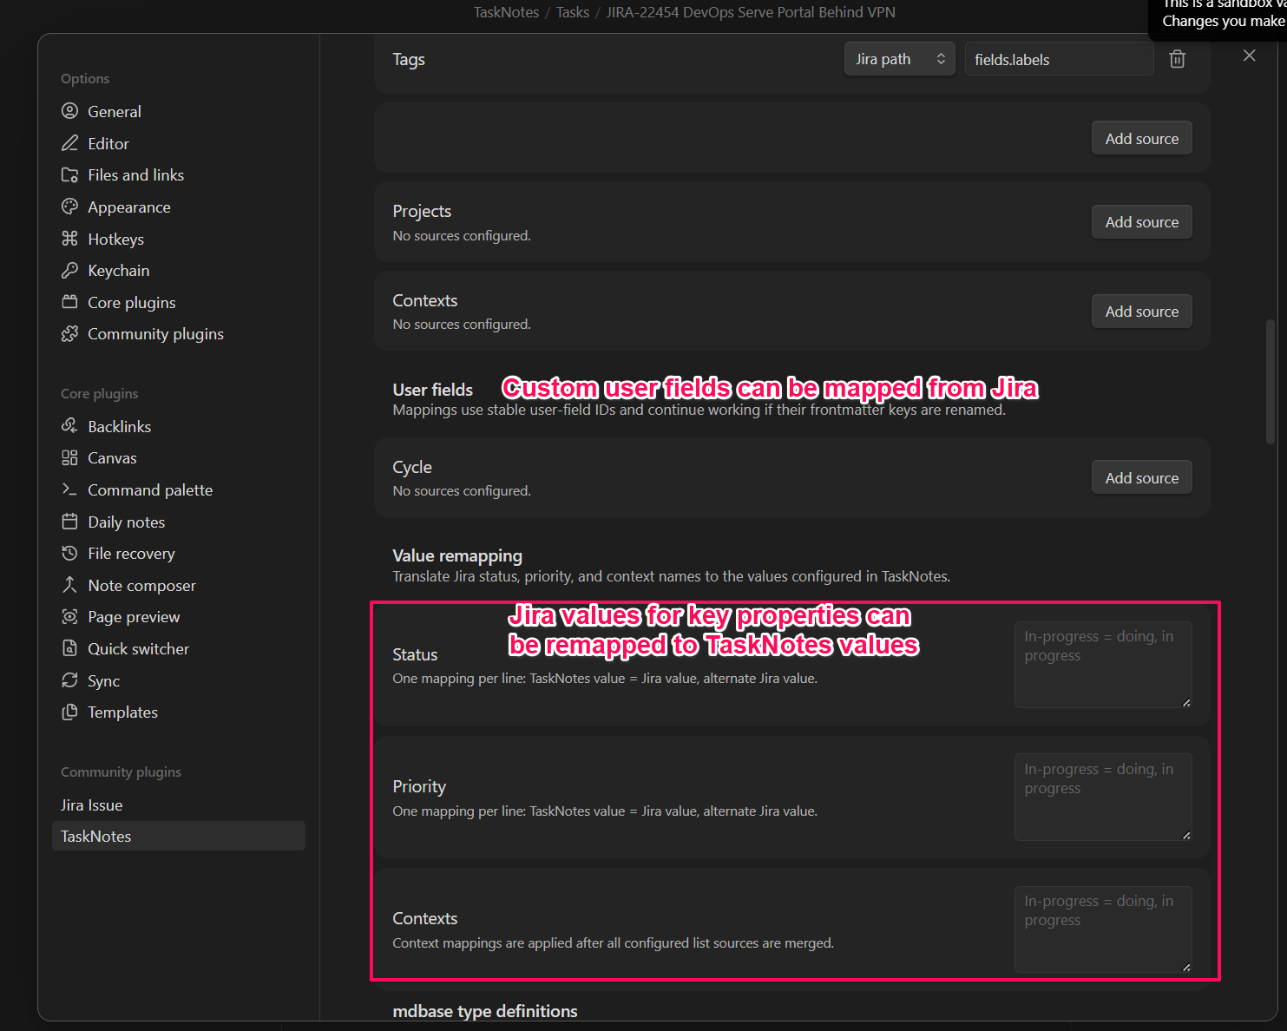The height and width of the screenshot is (1031, 1287).
Task: Select TaskNotes plugin settings
Action: click(x=179, y=836)
